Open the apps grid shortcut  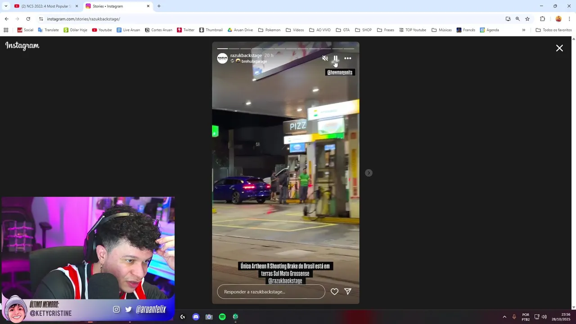(6, 30)
